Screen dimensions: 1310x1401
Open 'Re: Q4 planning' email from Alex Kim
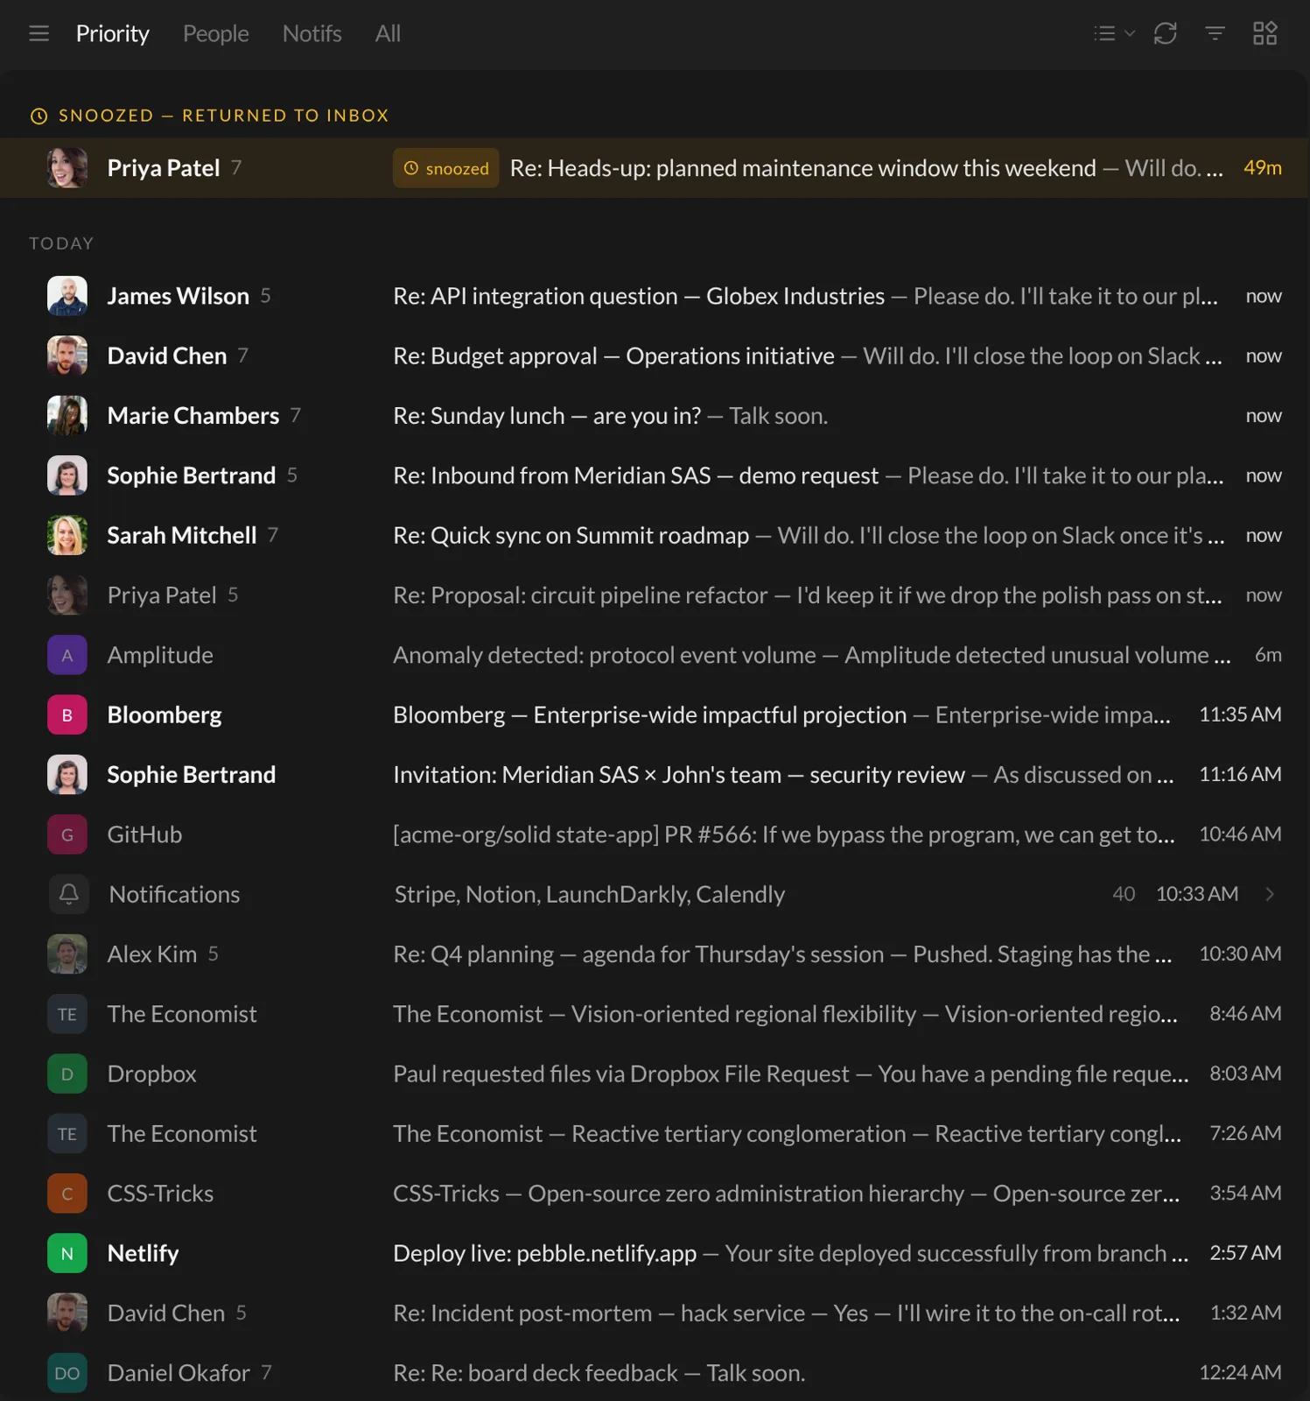655,954
